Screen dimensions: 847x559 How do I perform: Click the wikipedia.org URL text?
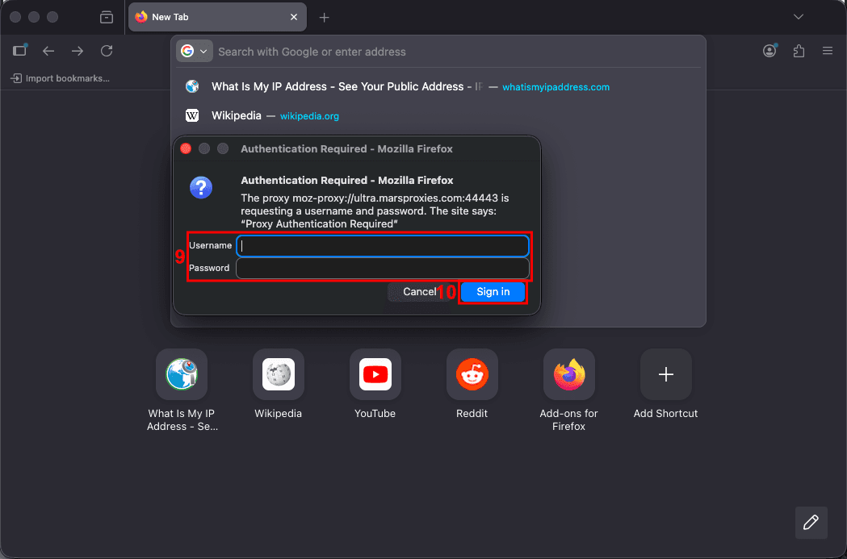pos(309,116)
